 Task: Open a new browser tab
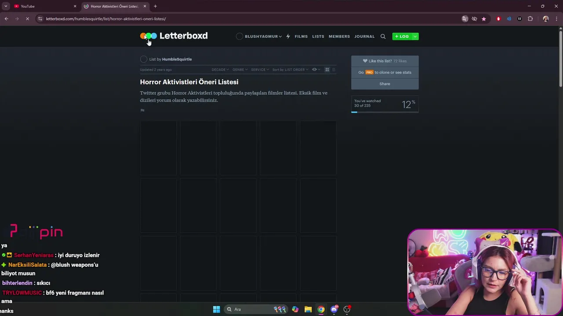(155, 6)
